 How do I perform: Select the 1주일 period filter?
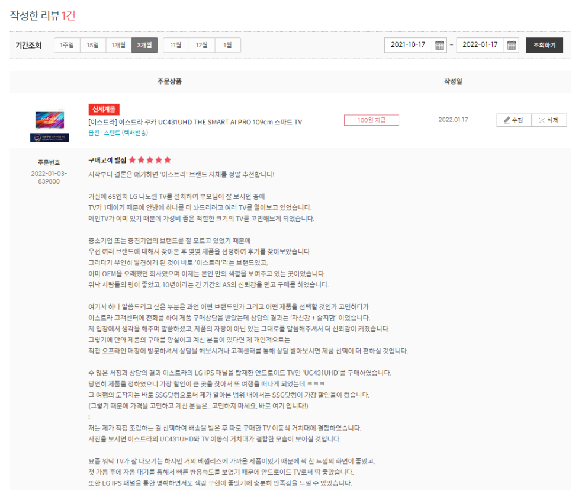[67, 45]
